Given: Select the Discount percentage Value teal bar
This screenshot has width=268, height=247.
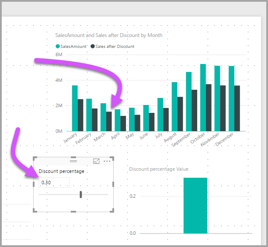Looking at the screenshot, I should tap(195, 206).
